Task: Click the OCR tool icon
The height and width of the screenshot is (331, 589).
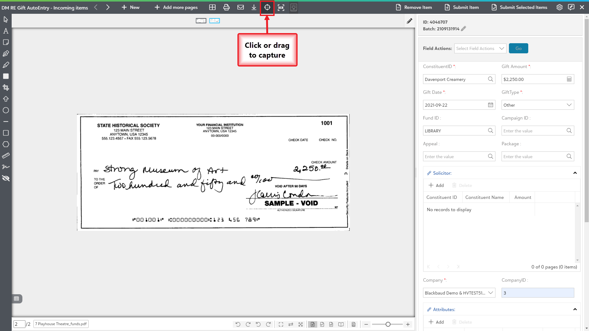Action: point(281,7)
